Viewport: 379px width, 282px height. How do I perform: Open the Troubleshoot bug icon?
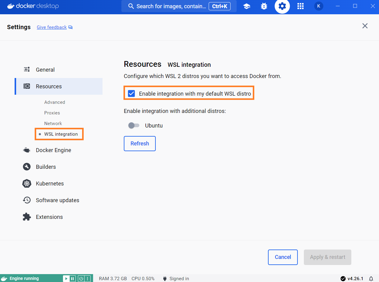click(x=264, y=6)
